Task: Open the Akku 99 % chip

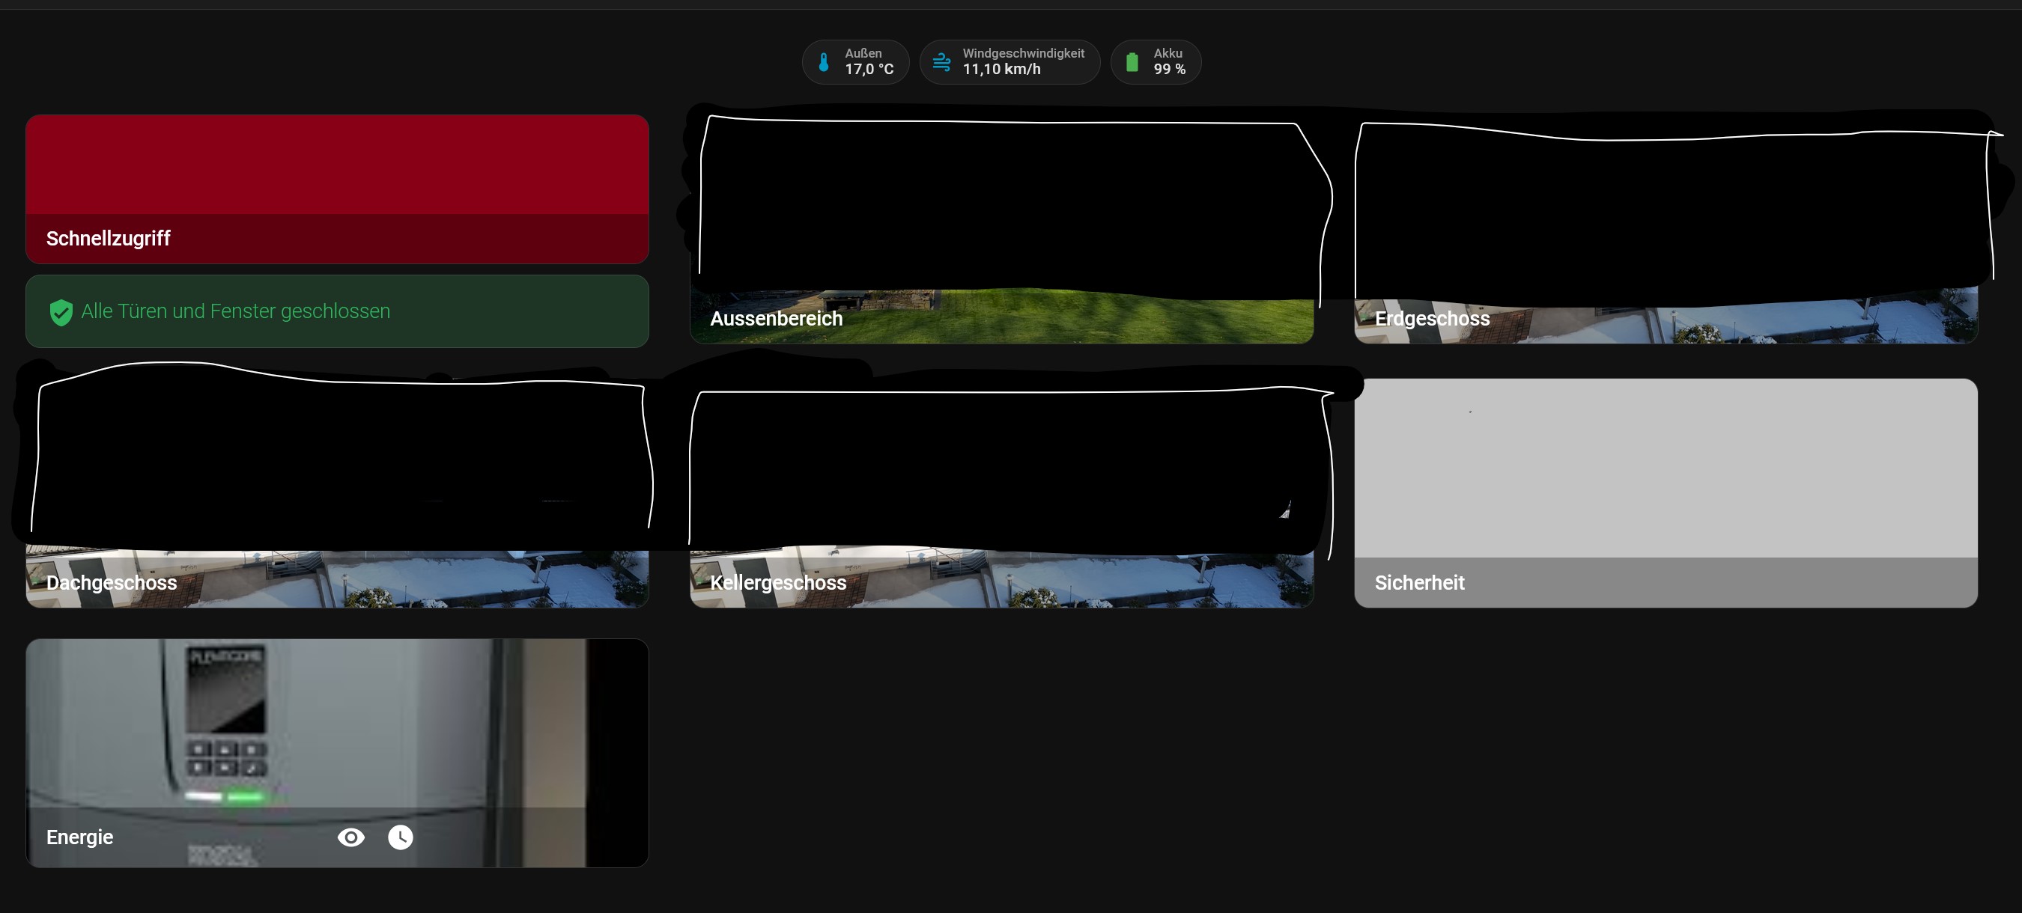Action: pos(1156,62)
